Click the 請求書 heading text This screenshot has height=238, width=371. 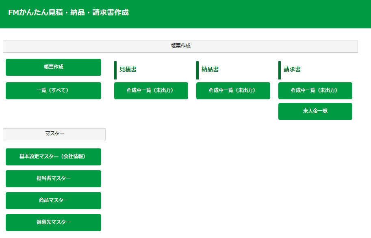click(x=292, y=70)
